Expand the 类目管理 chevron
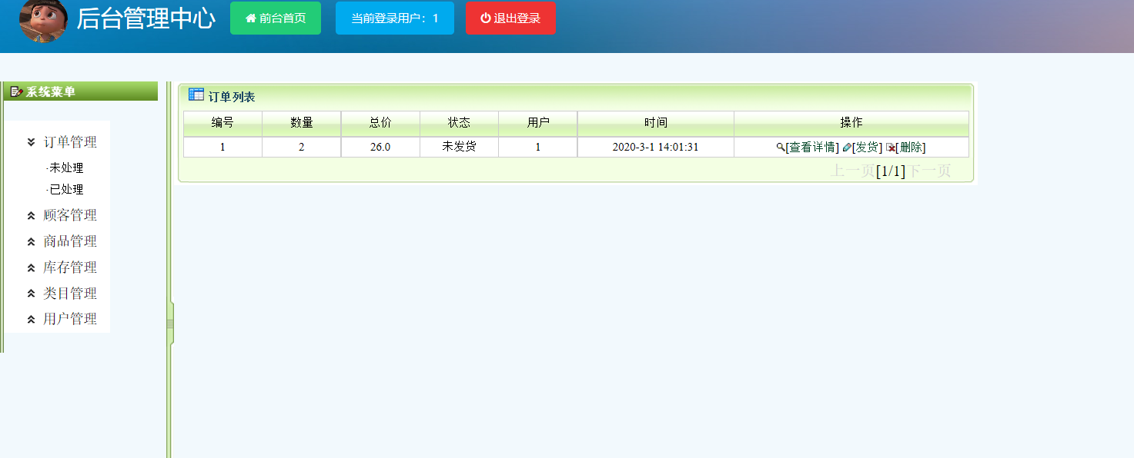1134x458 pixels. point(31,294)
